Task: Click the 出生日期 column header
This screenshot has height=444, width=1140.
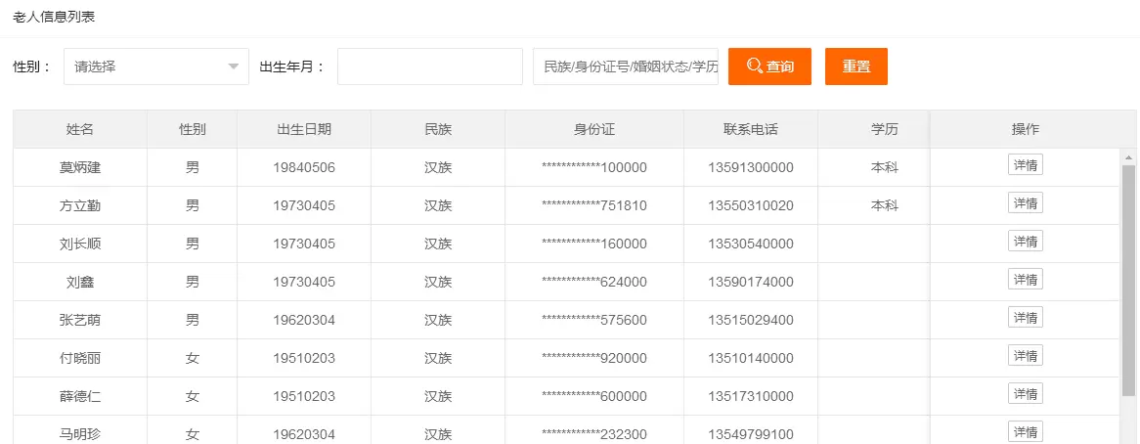Action: point(304,129)
